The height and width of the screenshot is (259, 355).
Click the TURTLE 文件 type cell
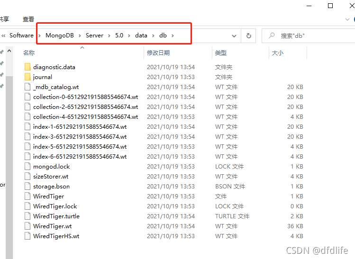tap(232, 216)
